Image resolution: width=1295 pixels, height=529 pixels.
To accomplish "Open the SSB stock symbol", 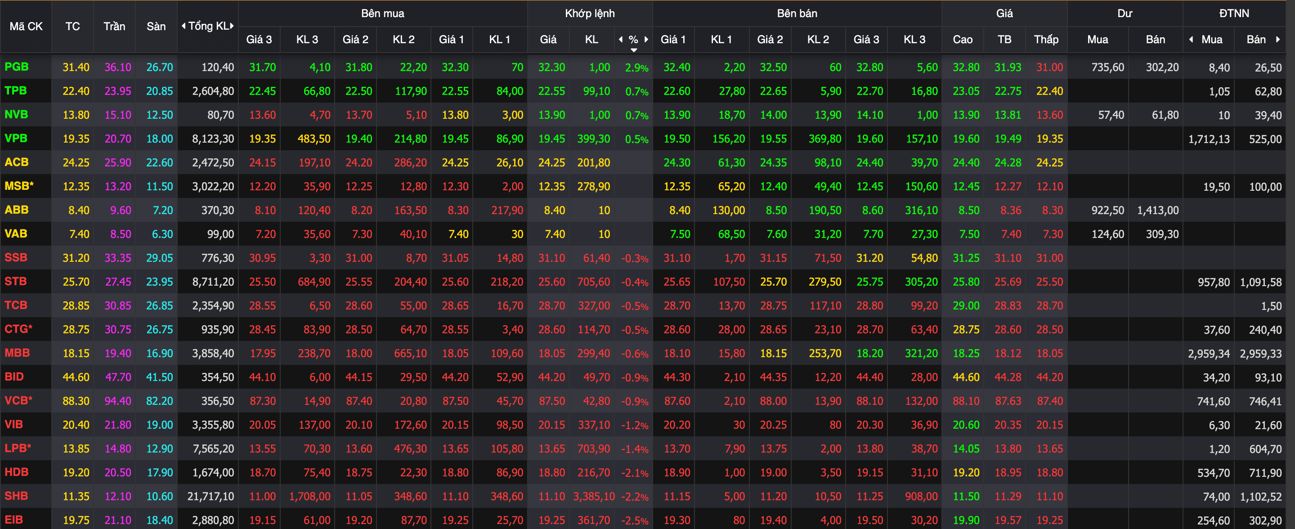I will (x=16, y=257).
